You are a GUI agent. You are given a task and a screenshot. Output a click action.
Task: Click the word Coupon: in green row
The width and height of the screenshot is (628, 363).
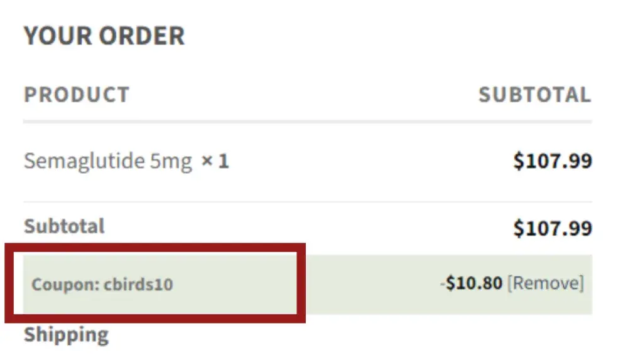[x=66, y=285]
